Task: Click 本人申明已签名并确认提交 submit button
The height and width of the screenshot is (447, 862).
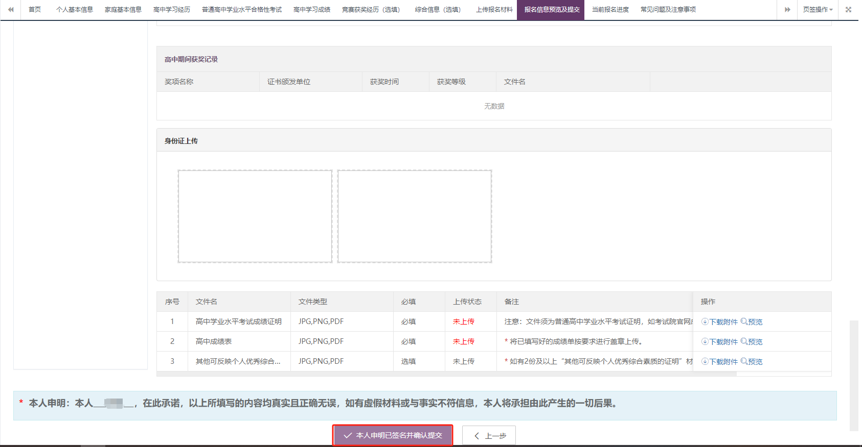Action: coord(393,435)
